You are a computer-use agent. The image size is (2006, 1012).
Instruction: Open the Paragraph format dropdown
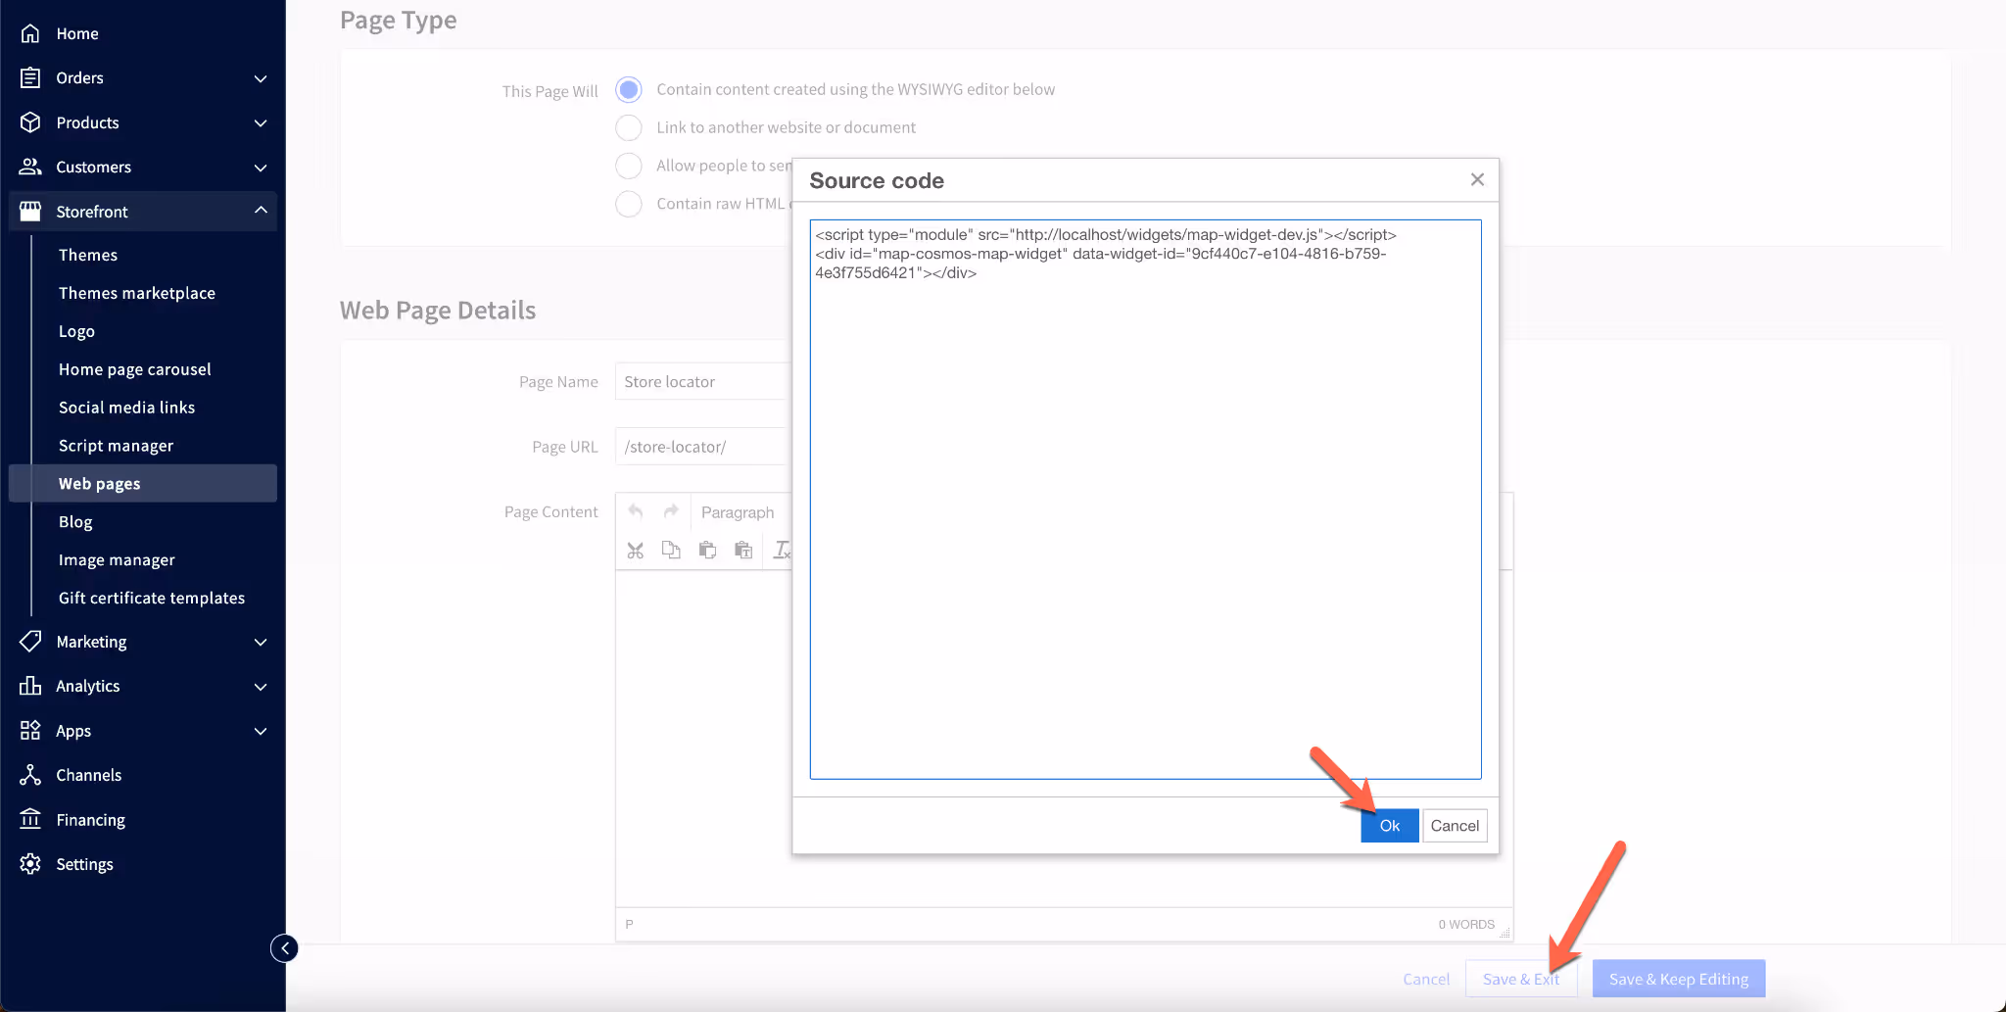(741, 512)
